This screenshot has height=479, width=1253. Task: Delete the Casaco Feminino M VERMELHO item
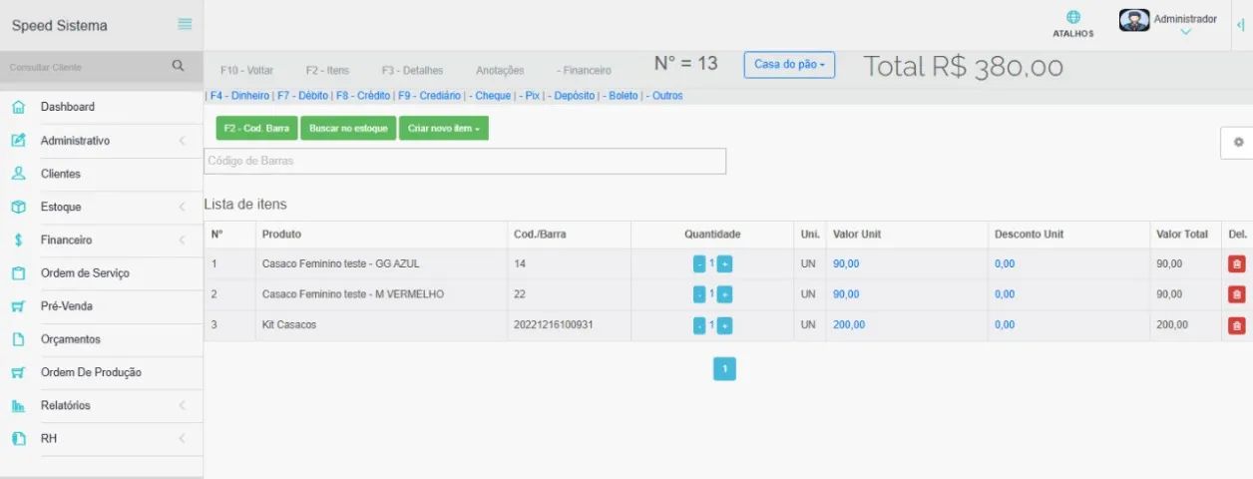click(x=1237, y=294)
